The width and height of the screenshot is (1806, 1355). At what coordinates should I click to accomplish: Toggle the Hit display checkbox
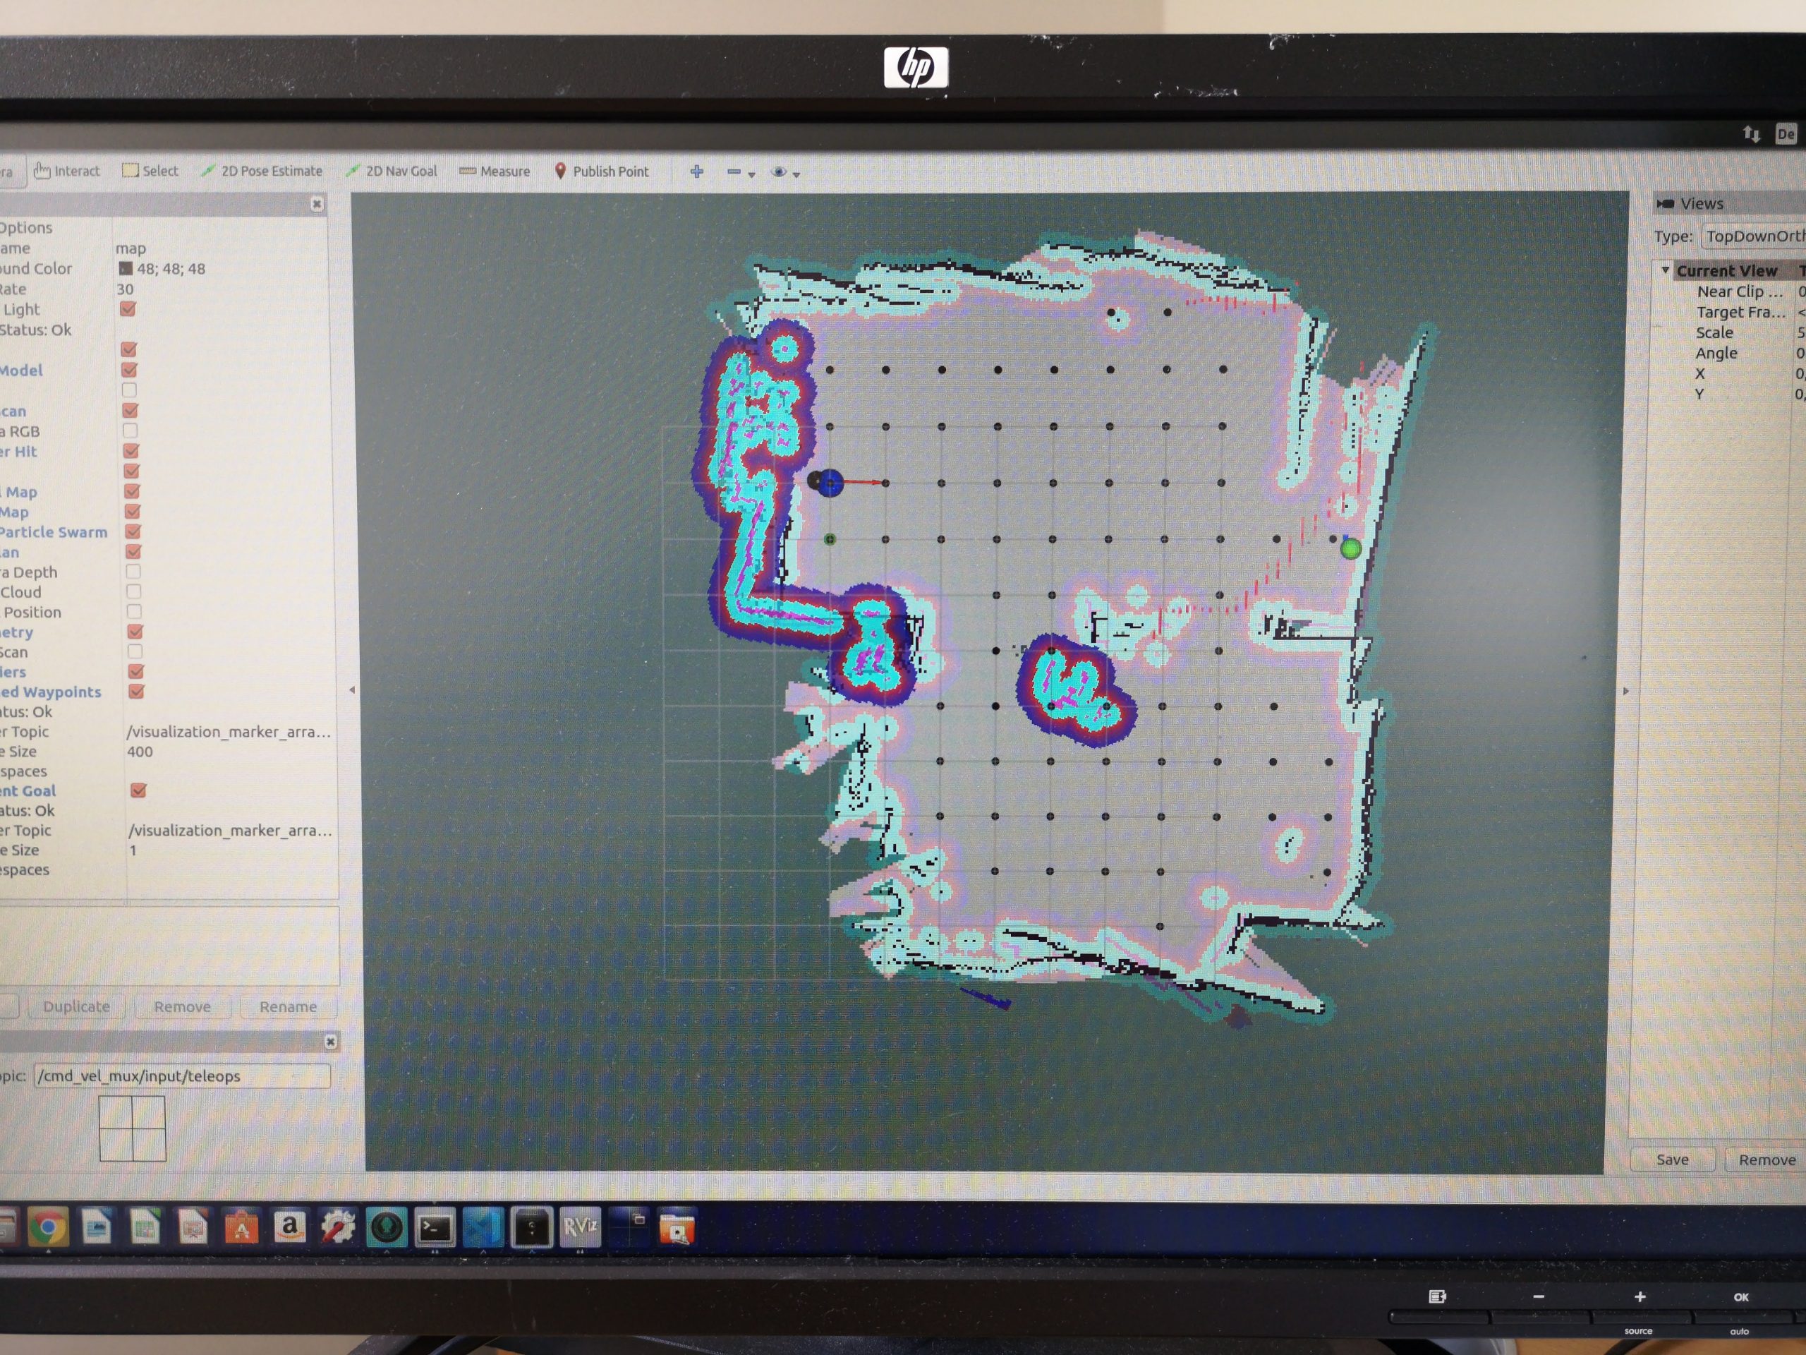tap(130, 451)
